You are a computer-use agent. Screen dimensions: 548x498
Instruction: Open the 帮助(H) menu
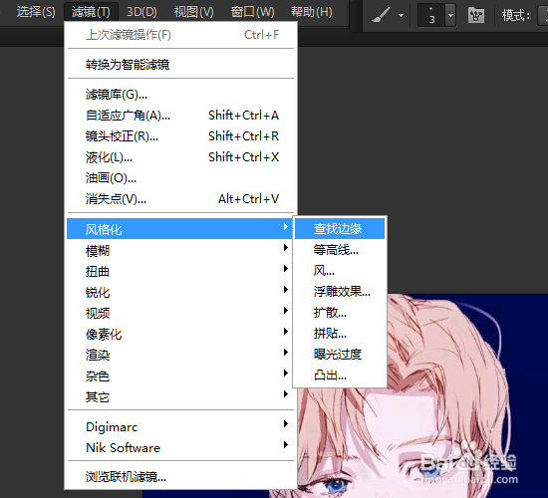pos(312,12)
